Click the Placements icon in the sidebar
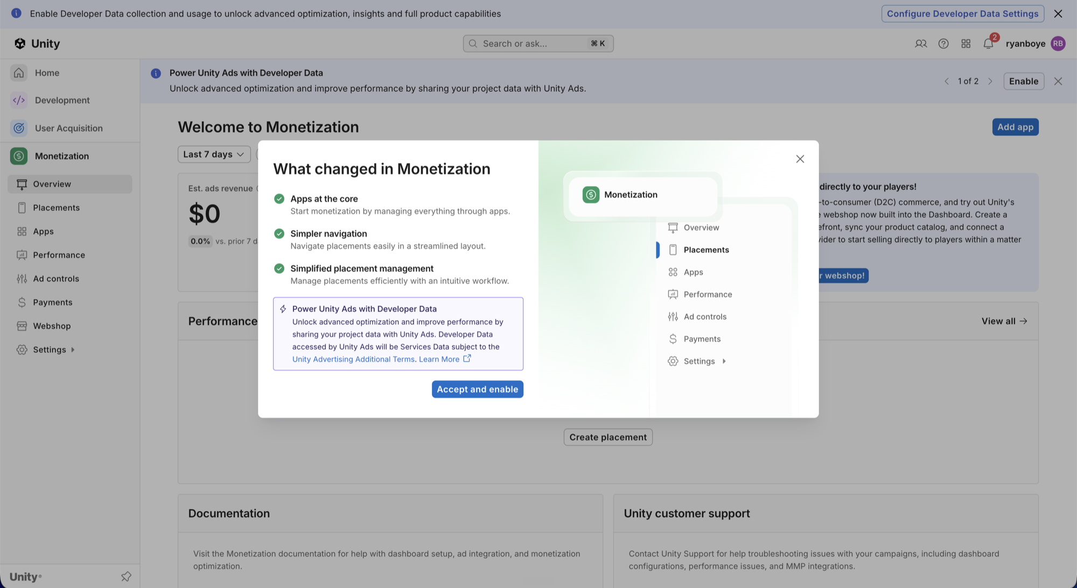Screen dimensions: 1077x588 22,208
